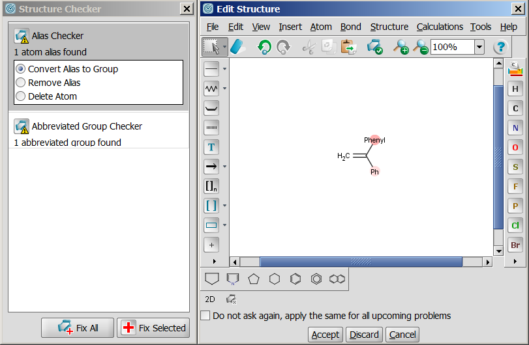The width and height of the screenshot is (529, 345).
Task: Click the Zoom Out magnifier icon
Action: [x=420, y=47]
